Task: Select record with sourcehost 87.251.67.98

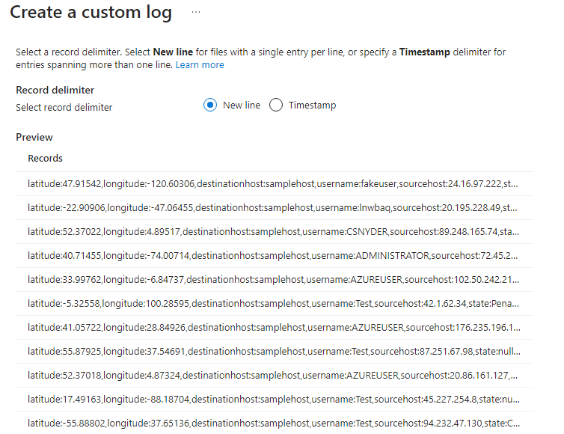Action: [x=275, y=351]
